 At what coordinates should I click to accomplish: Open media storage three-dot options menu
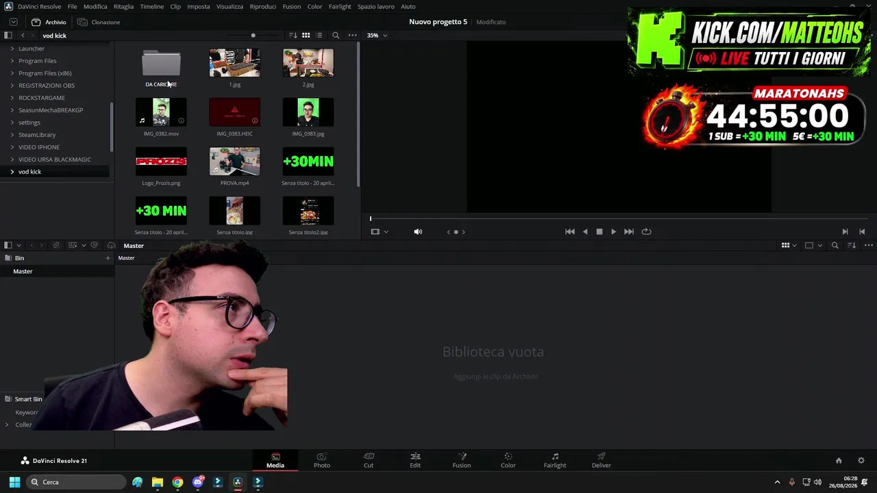click(352, 35)
